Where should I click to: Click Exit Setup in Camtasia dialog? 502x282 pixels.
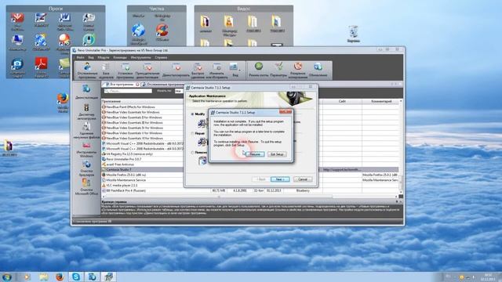click(x=277, y=154)
